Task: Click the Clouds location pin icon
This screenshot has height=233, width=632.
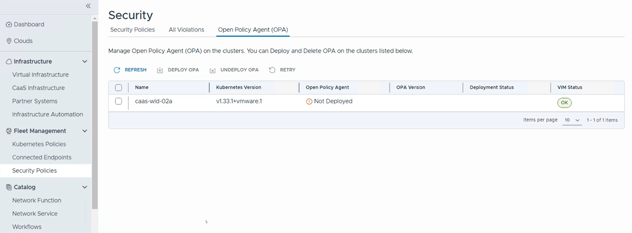Action: tap(9, 41)
